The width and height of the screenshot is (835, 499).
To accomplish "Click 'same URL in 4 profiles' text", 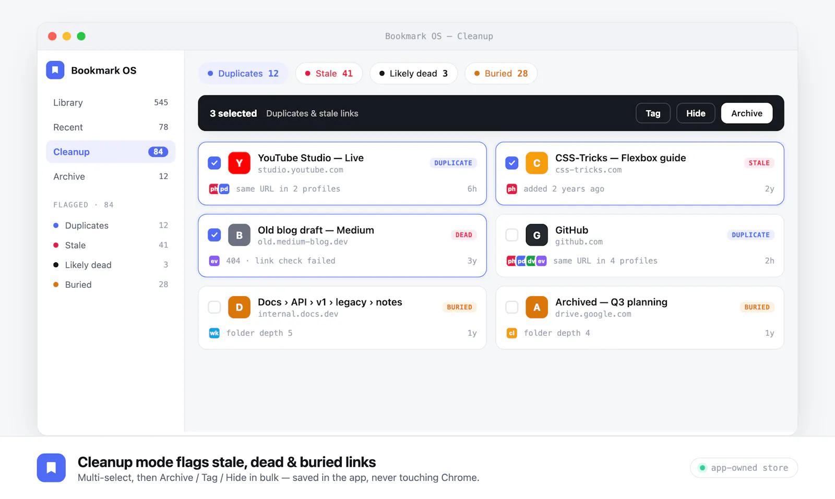I will pyautogui.click(x=605, y=261).
